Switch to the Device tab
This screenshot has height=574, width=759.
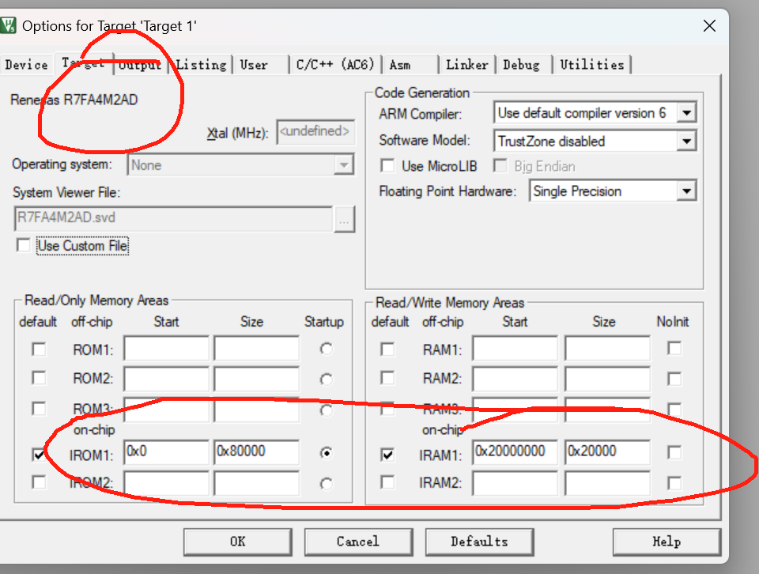27,64
